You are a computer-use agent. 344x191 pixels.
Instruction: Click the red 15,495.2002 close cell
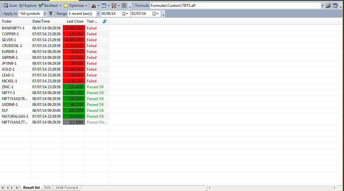pos(74,28)
